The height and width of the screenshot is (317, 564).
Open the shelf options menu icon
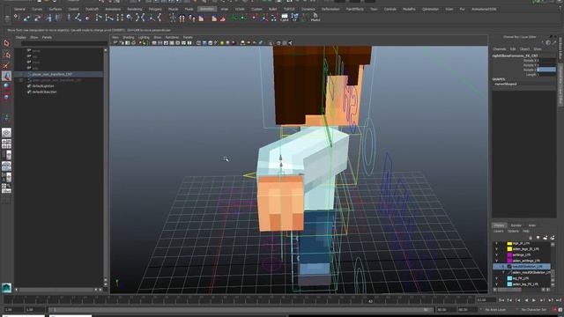coord(7,18)
